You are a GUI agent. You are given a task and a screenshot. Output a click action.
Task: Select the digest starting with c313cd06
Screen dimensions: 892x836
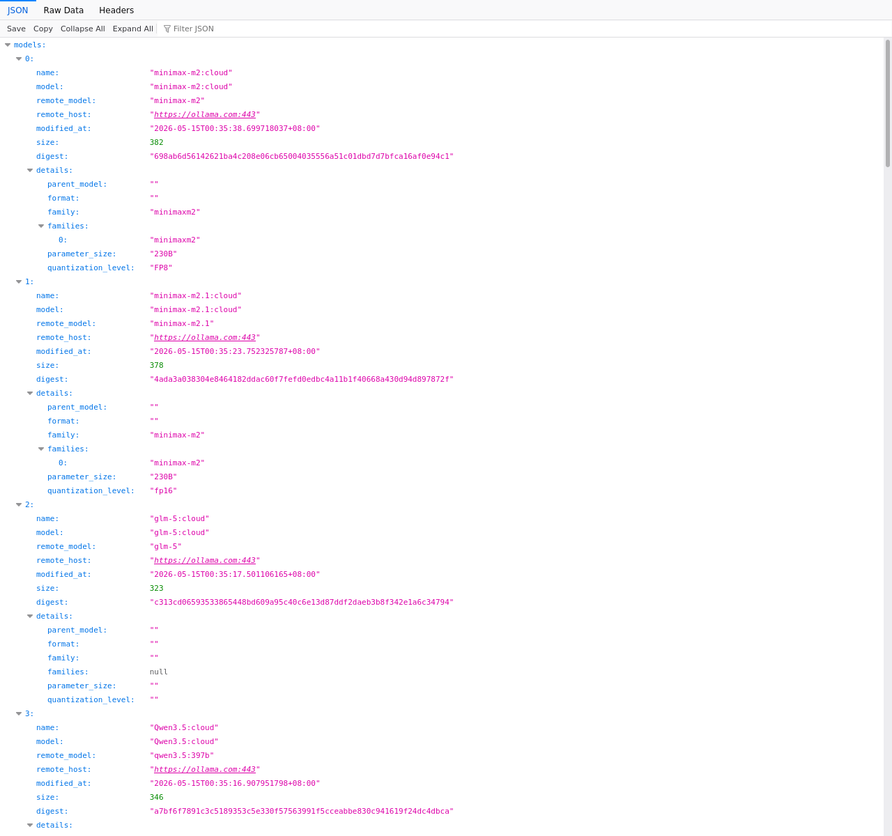pos(302,602)
